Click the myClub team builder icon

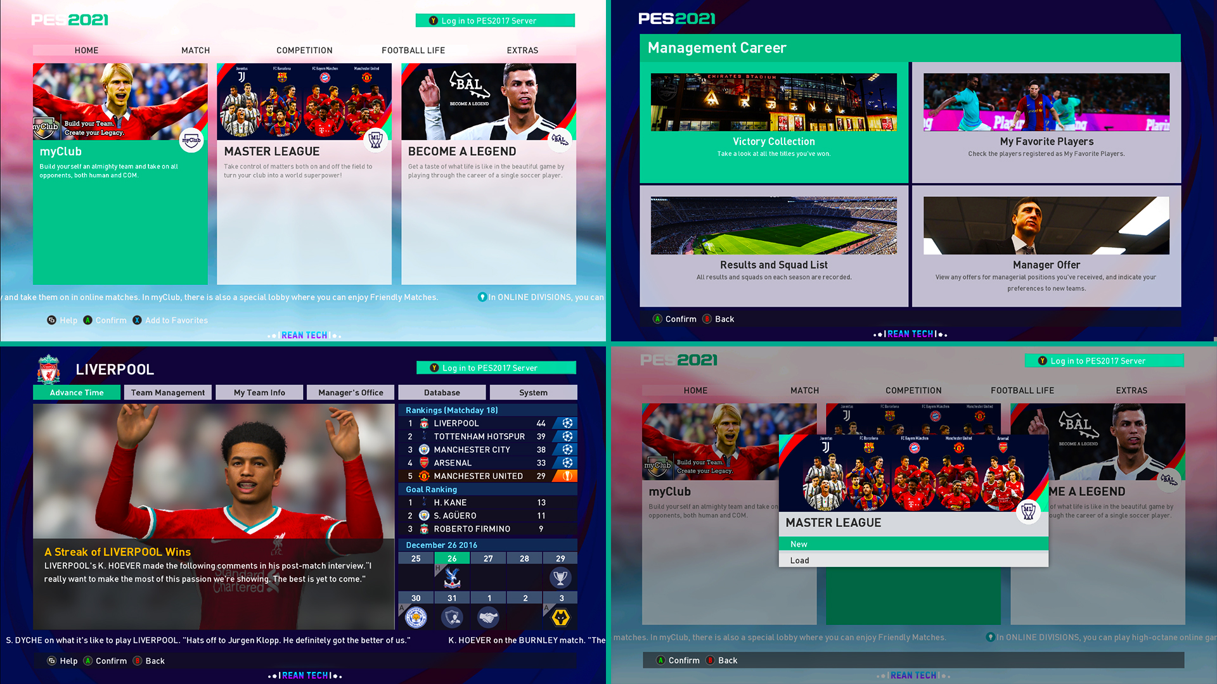191,139
